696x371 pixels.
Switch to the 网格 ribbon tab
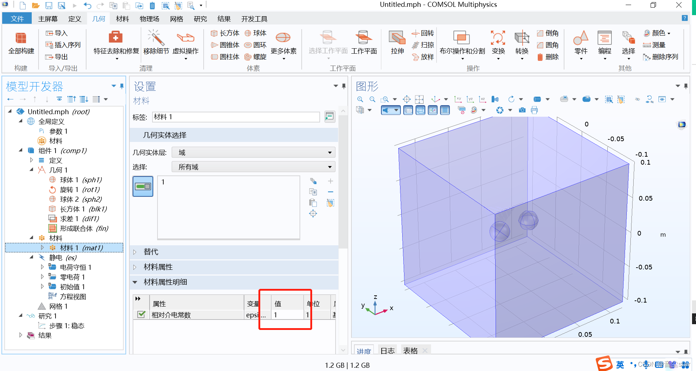tap(177, 19)
